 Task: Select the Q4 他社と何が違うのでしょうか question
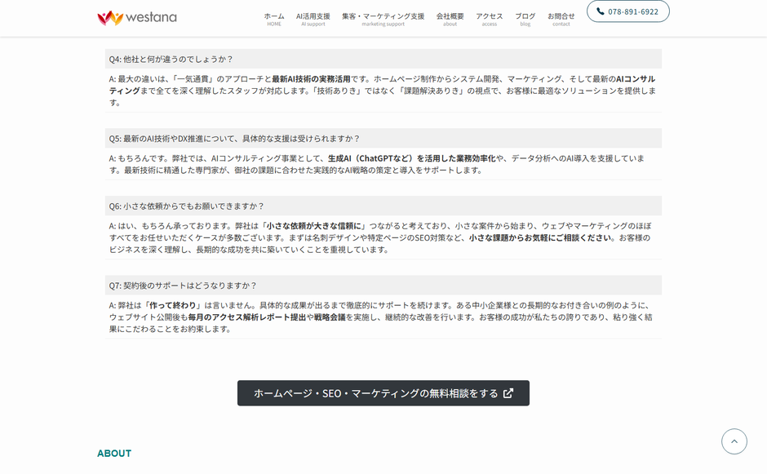pyautogui.click(x=383, y=59)
